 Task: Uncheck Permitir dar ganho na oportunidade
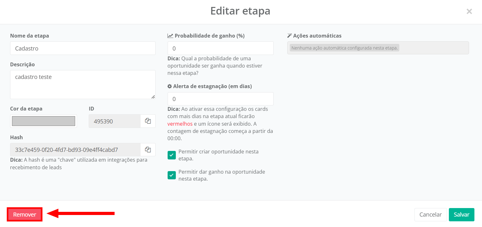[172, 175]
